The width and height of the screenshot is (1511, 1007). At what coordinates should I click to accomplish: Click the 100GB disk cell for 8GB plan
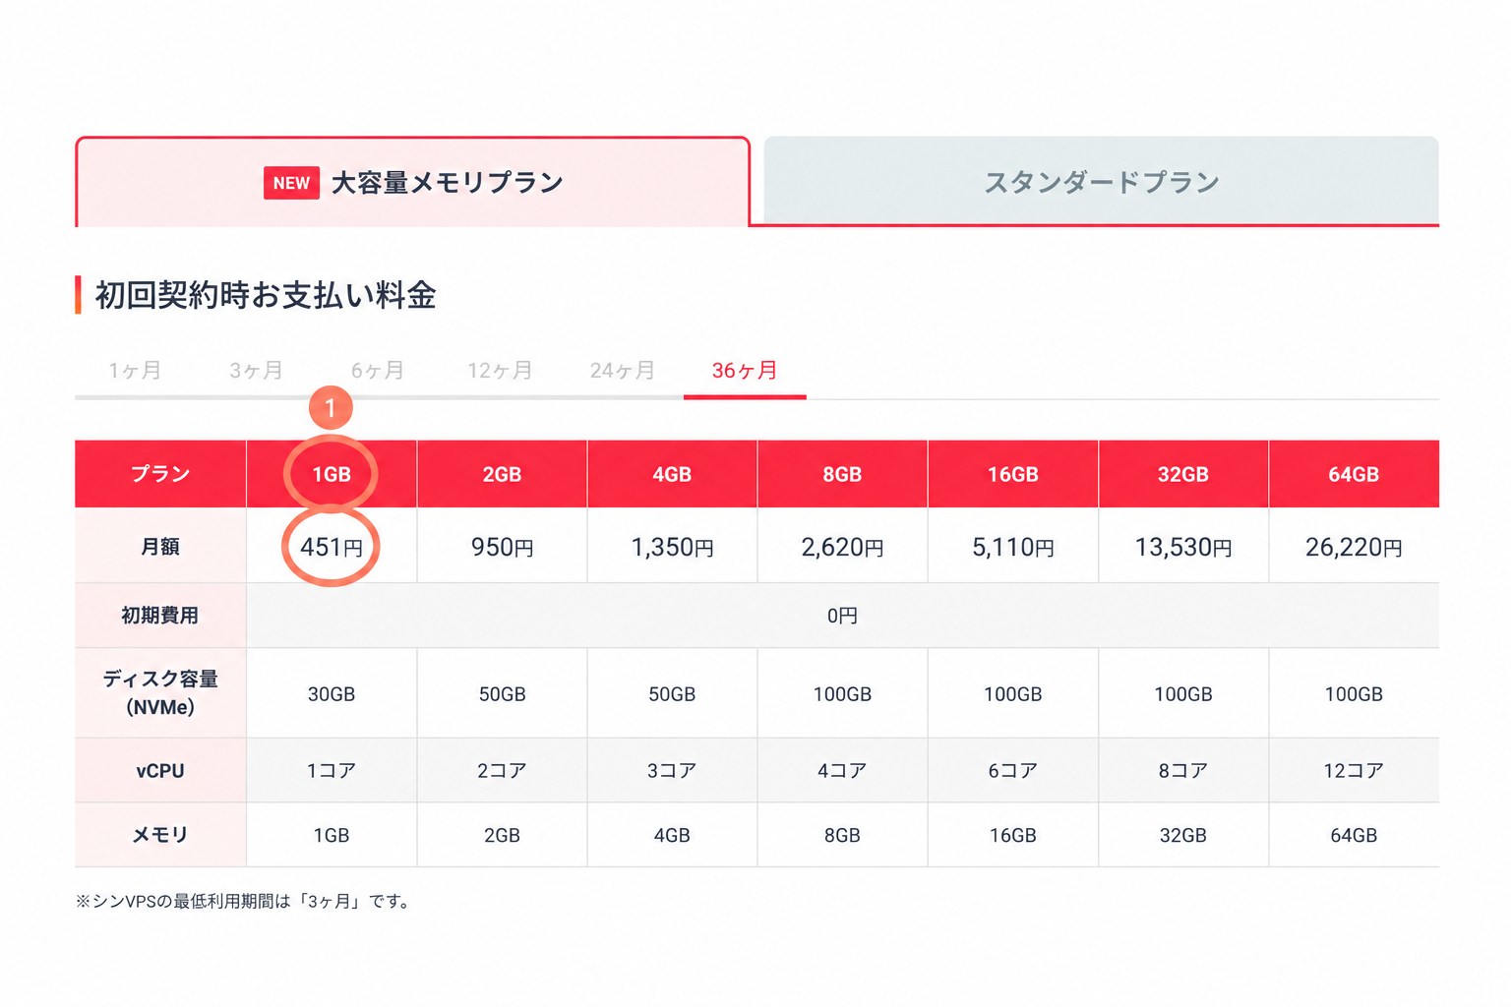pyautogui.click(x=842, y=694)
